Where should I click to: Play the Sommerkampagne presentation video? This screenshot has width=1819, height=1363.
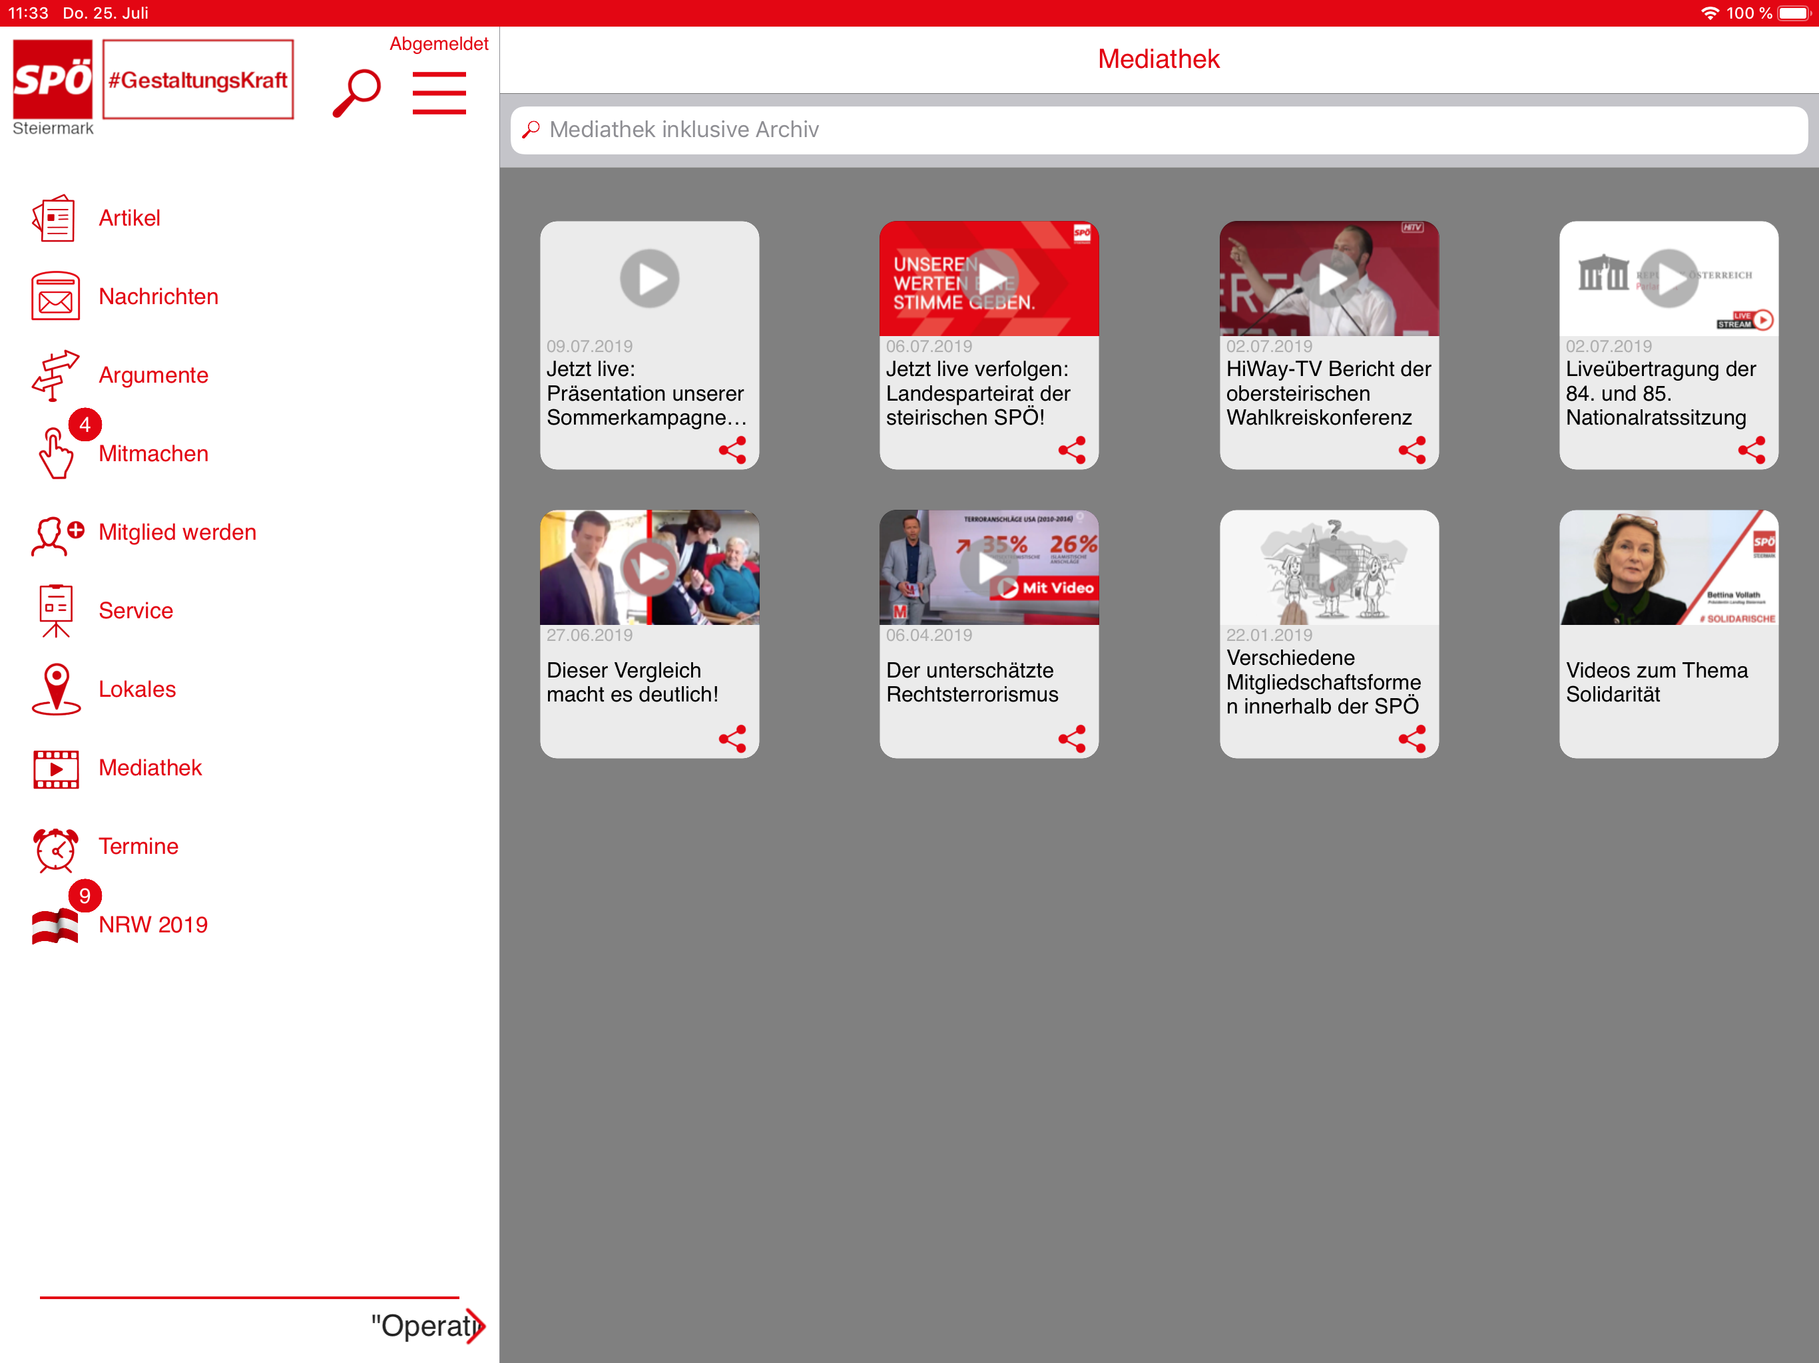[x=649, y=279]
